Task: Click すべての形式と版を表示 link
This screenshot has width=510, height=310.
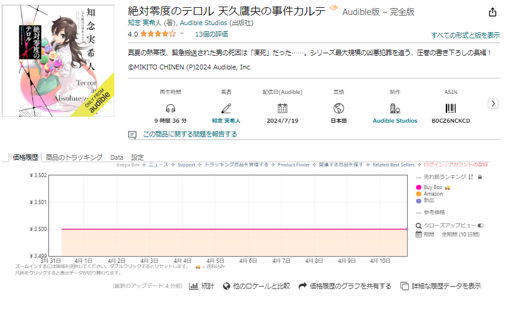Action: pos(465,35)
